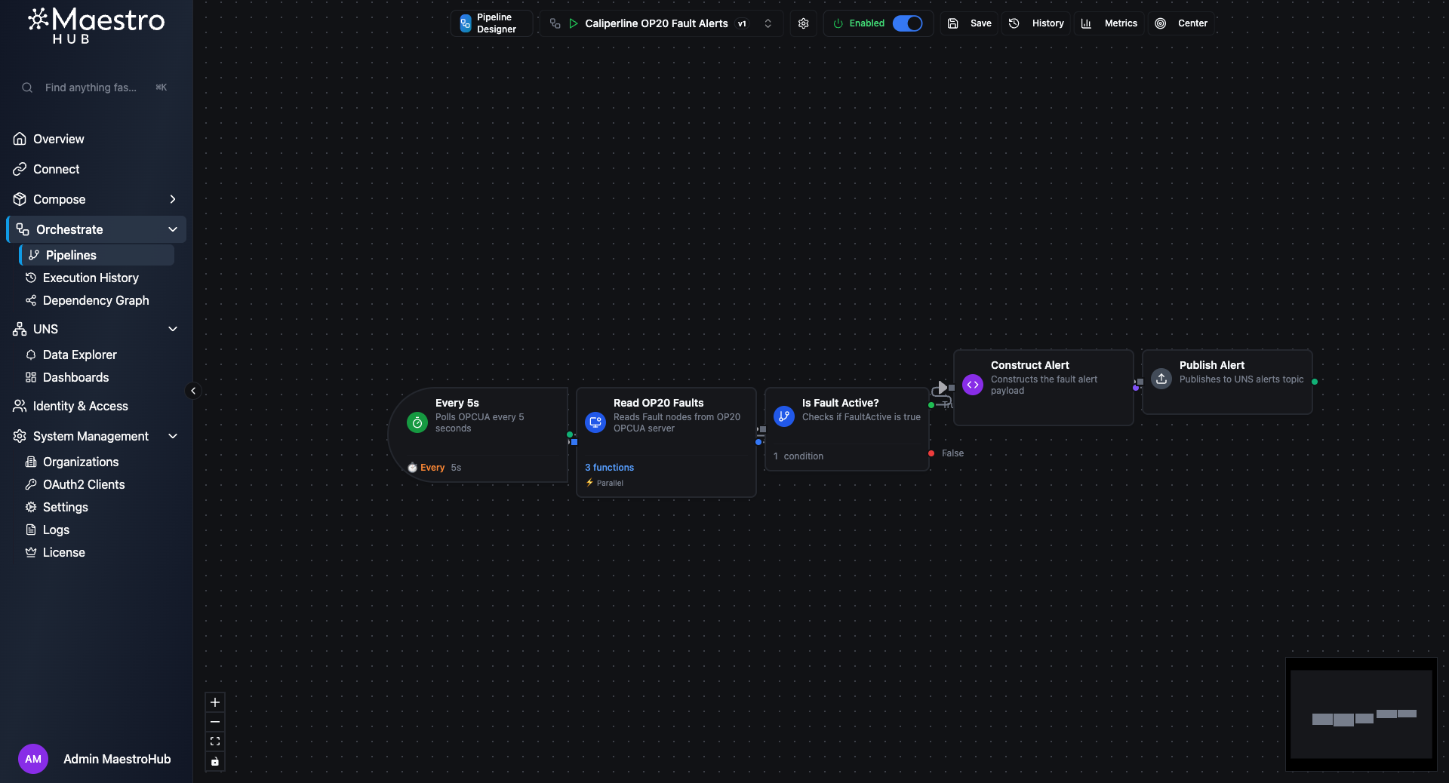1449x783 pixels.
Task: Click the Construct Alert code icon
Action: [972, 385]
